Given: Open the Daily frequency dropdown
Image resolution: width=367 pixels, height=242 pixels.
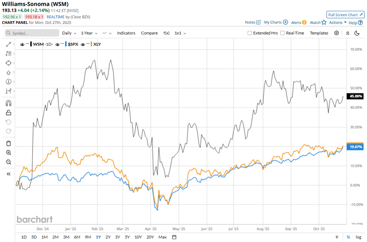Looking at the screenshot, I should point(69,33).
